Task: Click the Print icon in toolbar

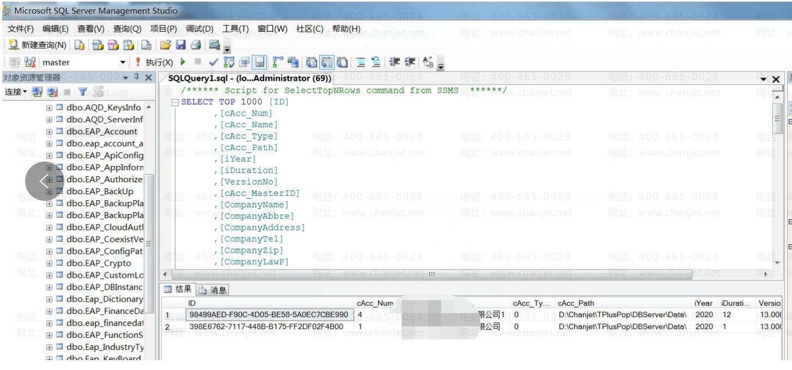Action: pyautogui.click(x=195, y=45)
